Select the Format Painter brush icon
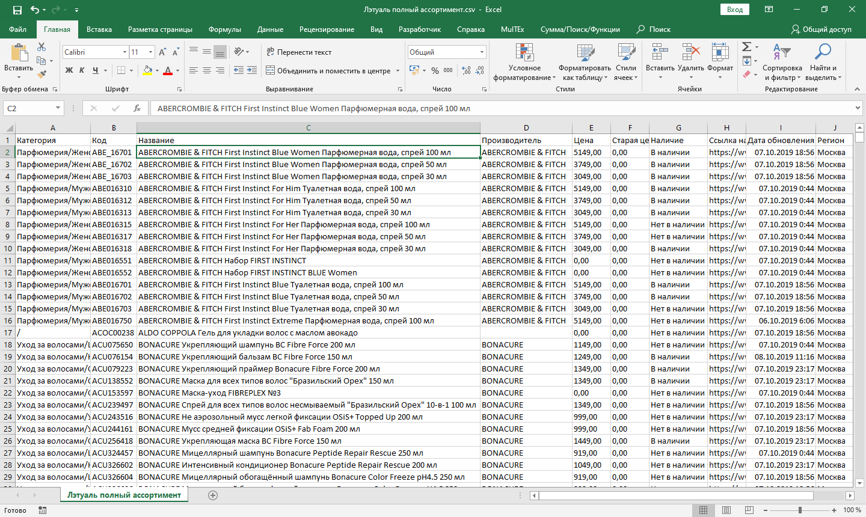The image size is (866, 517). coord(41,75)
